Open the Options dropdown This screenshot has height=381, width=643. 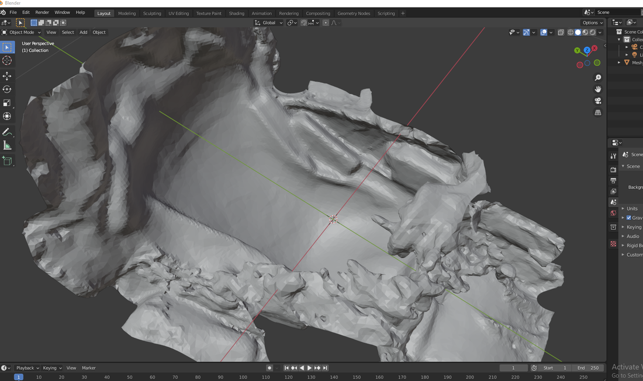tap(593, 23)
